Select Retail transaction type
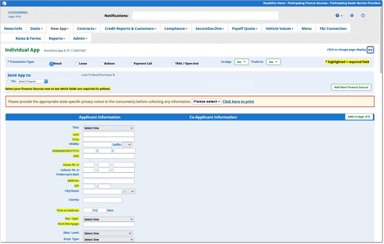384x244 pixels. (52, 64)
